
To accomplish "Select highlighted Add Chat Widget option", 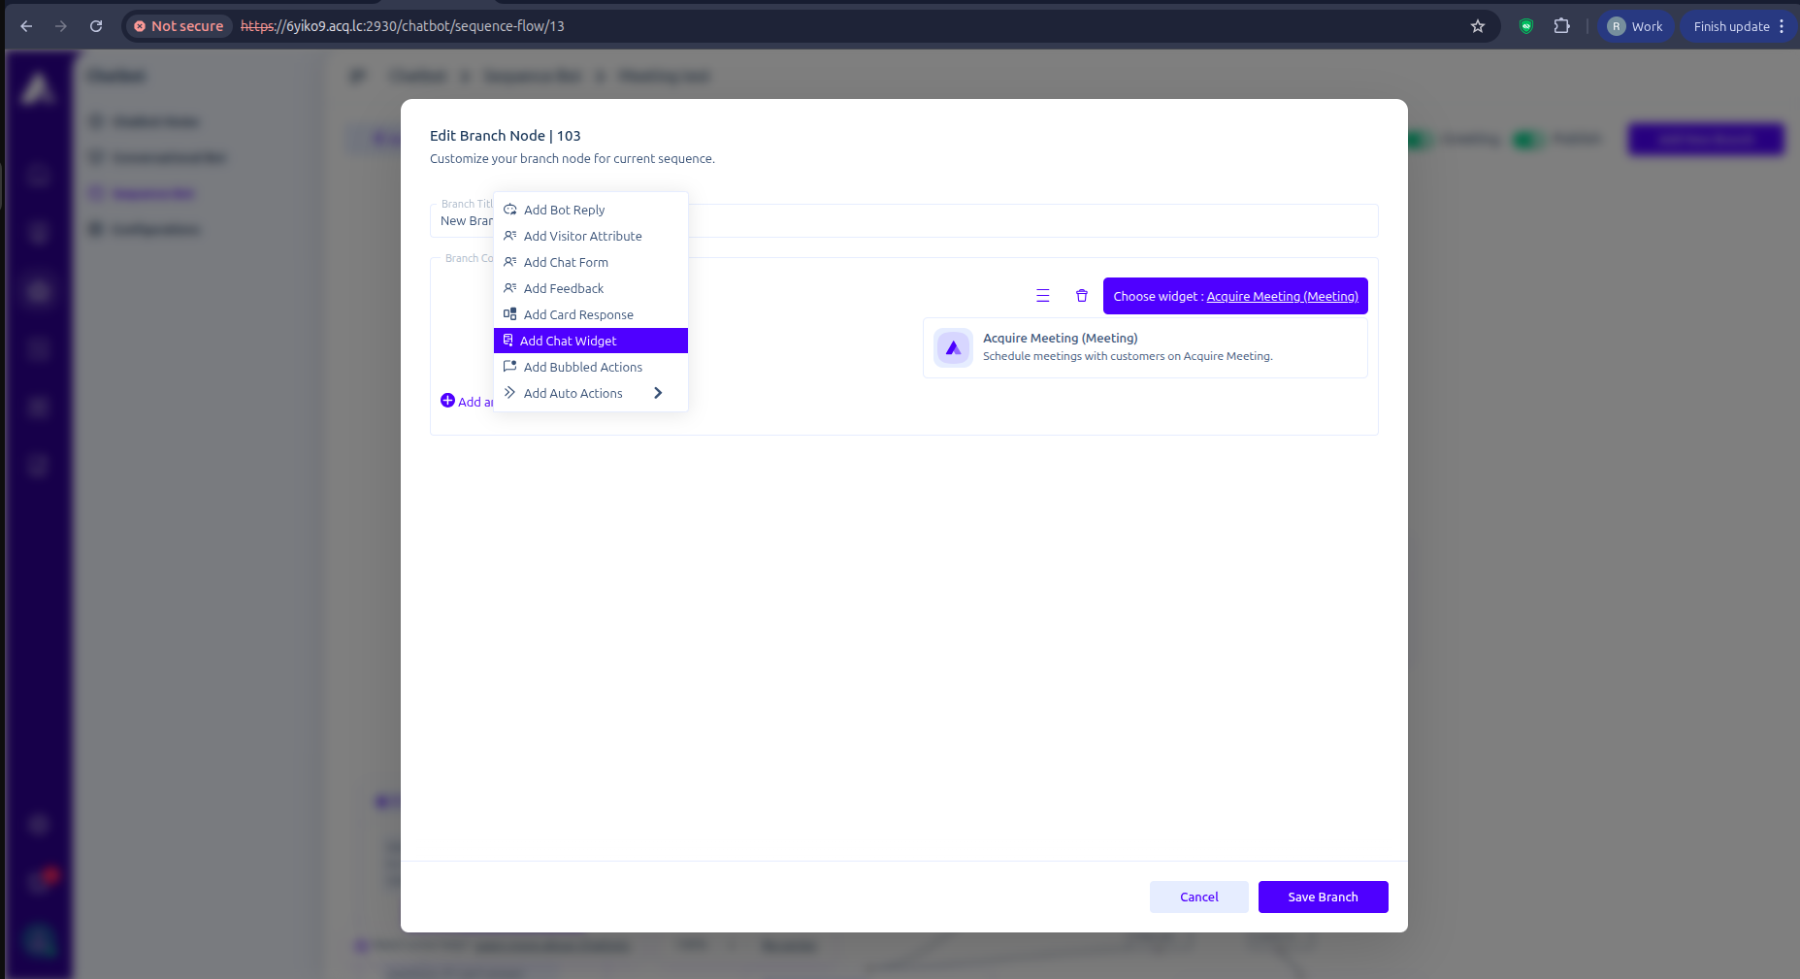I will [591, 341].
